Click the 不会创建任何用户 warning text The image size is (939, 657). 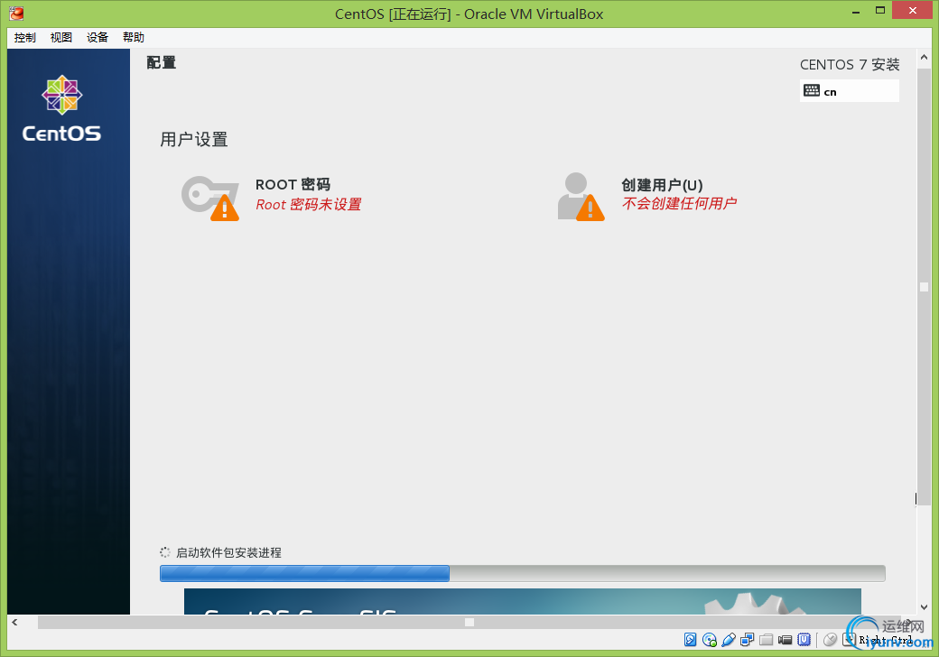(x=679, y=203)
